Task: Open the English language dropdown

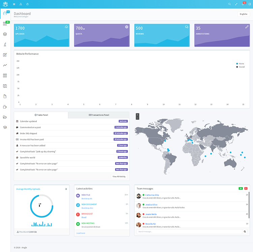Action: [x=244, y=14]
